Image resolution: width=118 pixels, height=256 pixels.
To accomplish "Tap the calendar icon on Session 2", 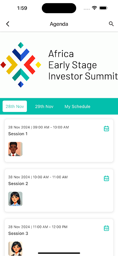I will click(106, 178).
